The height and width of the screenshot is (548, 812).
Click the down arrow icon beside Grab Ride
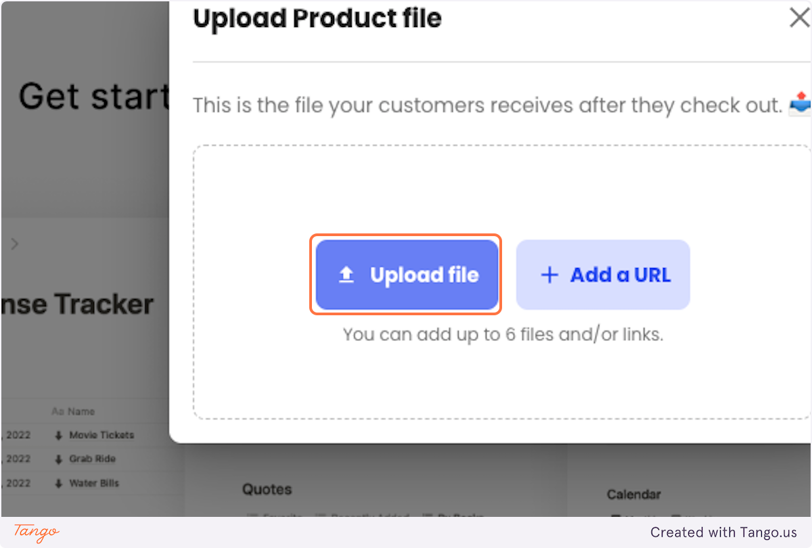59,459
